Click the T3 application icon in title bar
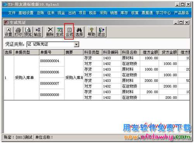Image resolution: width=194 pixels, height=143 pixels. (5, 5)
